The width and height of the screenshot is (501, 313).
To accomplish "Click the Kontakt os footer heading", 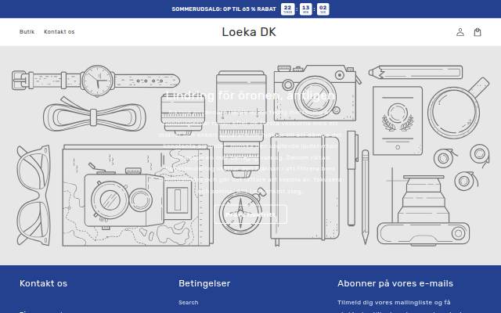I will pos(44,283).
